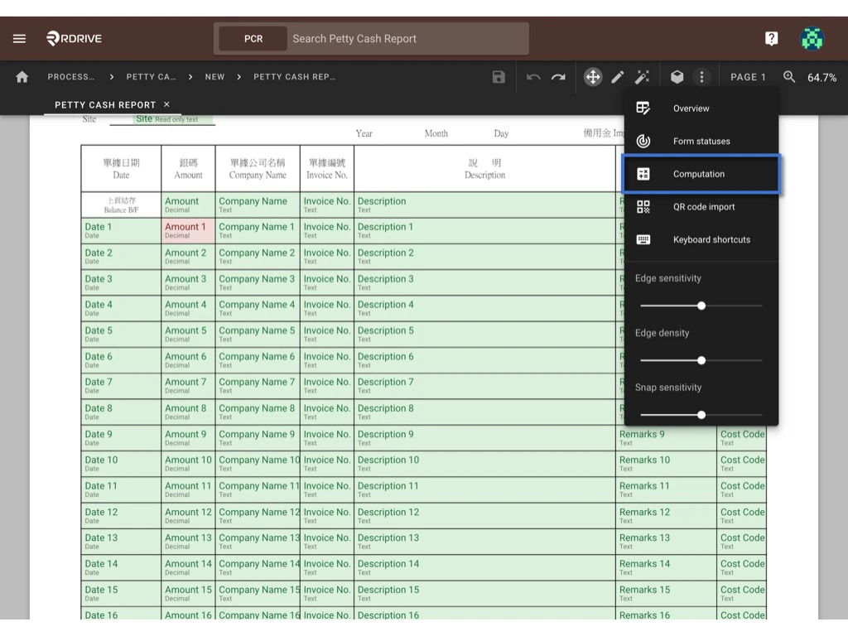Click the Home icon in breadcrumb bar
This screenshot has height=636, width=848.
tap(22, 77)
